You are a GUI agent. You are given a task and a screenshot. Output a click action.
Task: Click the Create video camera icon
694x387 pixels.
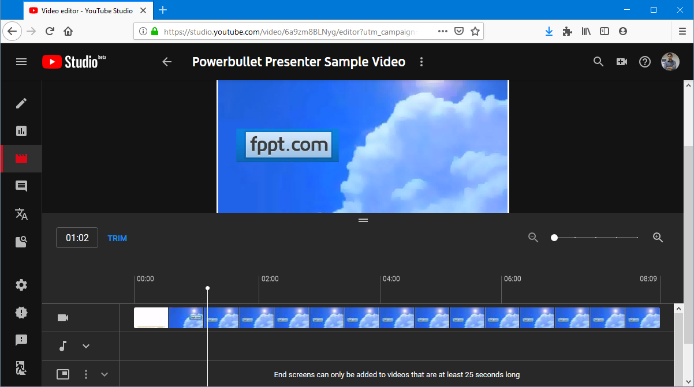pyautogui.click(x=622, y=62)
